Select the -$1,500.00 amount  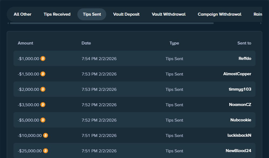click(x=29, y=74)
